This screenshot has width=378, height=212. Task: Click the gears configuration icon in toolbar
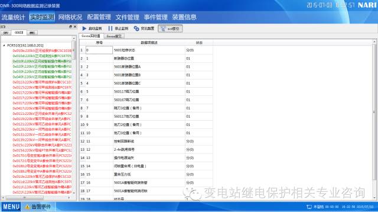coord(136,28)
